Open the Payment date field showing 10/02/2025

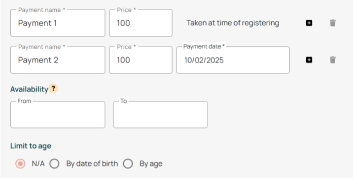click(x=233, y=60)
